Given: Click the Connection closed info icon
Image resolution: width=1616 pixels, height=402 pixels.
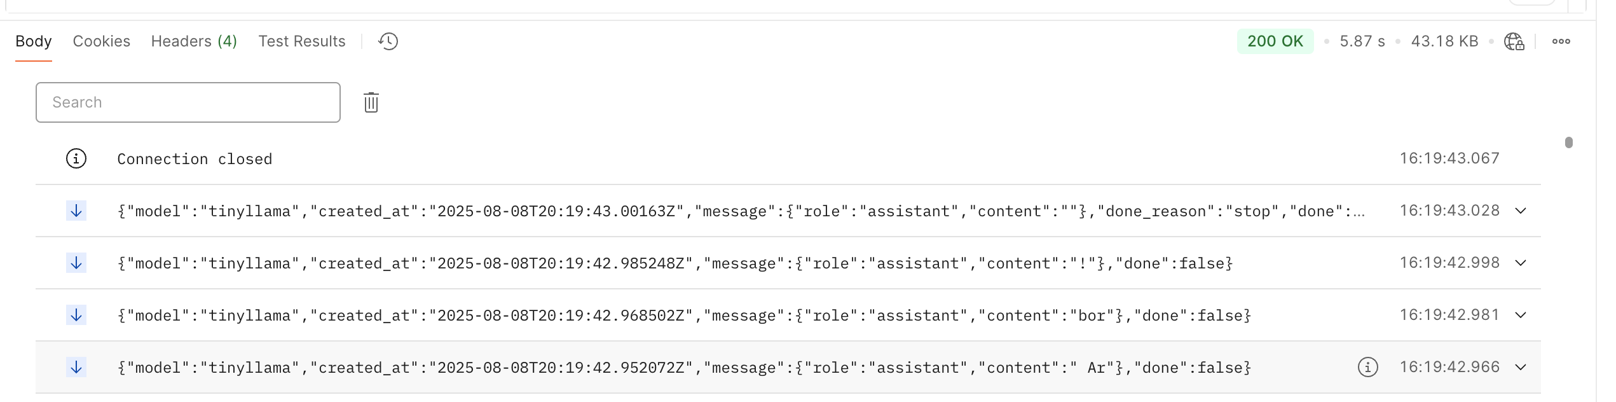Looking at the screenshot, I should coord(76,158).
